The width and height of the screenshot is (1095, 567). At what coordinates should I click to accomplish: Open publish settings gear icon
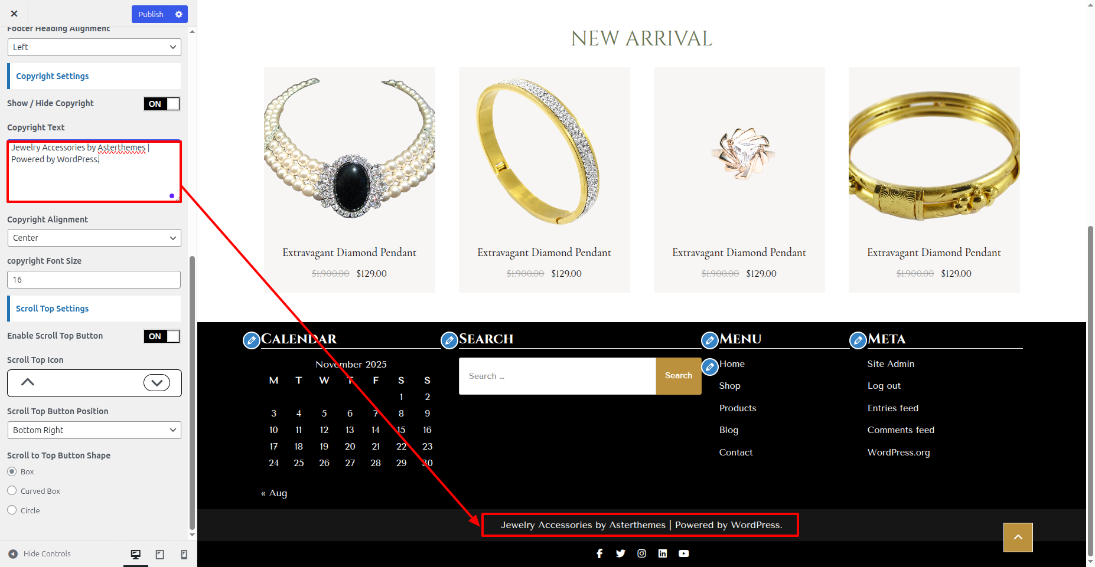tap(179, 14)
